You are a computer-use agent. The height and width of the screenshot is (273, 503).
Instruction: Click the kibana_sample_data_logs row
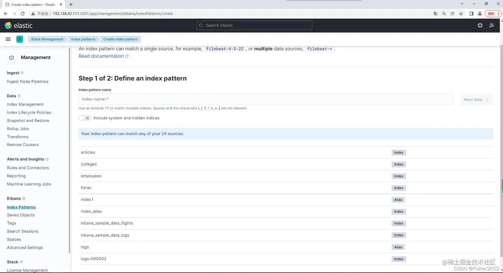coord(286,235)
